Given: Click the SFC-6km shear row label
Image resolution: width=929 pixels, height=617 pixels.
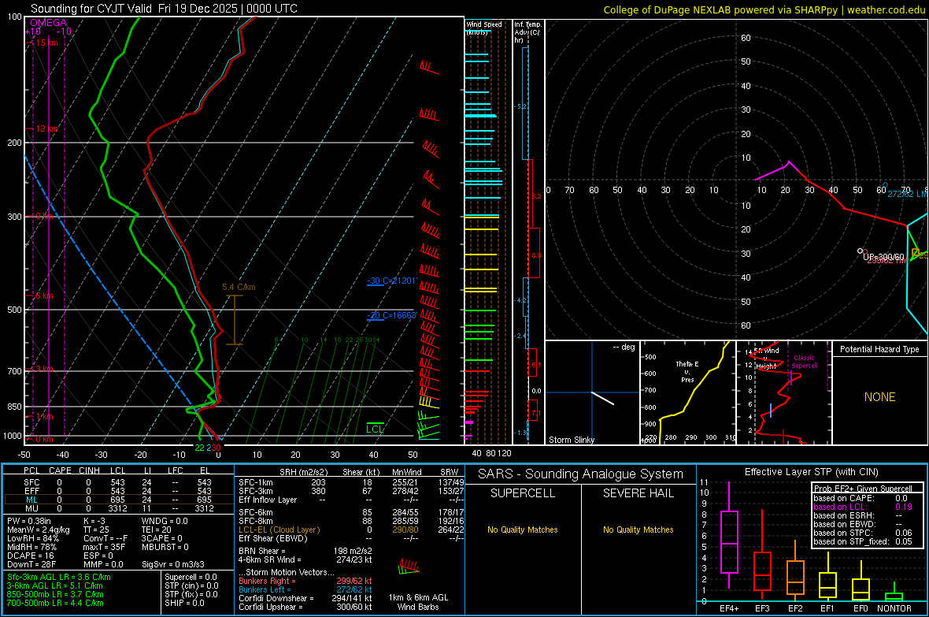Looking at the screenshot, I should (256, 512).
